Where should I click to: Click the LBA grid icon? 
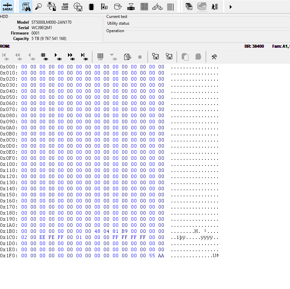pos(100,57)
